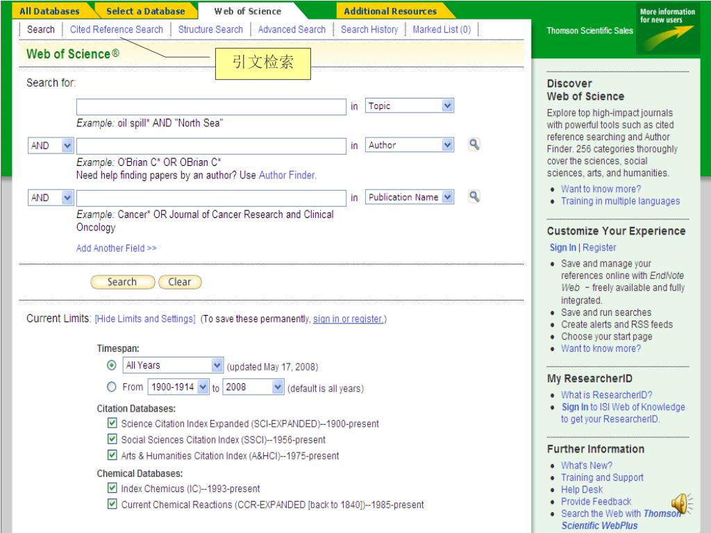The width and height of the screenshot is (711, 533).
Task: Select the All Years timespan radio button
Action: coord(112,365)
